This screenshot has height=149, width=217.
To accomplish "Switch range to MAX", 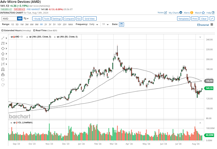I will click(x=71, y=24).
